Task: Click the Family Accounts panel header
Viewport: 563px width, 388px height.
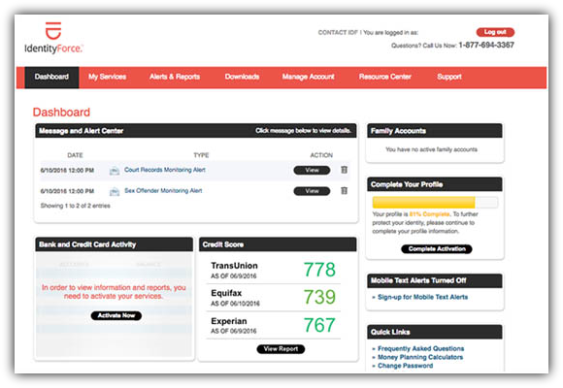Action: 435,131
